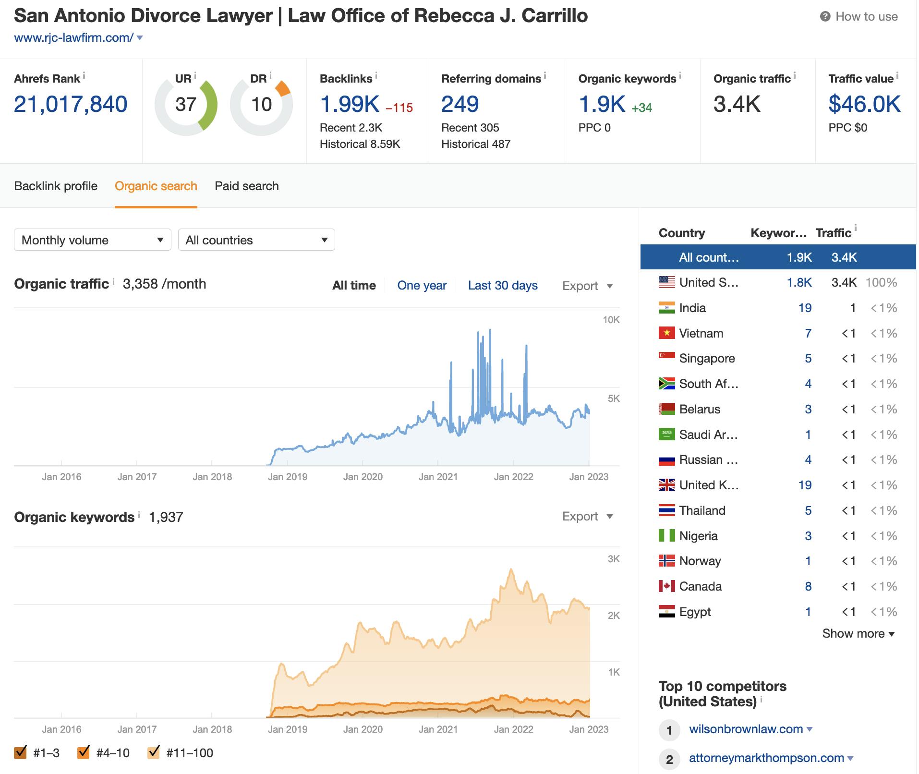919x774 pixels.
Task: Open dropdown arrow next to wilsonbrownlaw.com
Action: [x=810, y=729]
